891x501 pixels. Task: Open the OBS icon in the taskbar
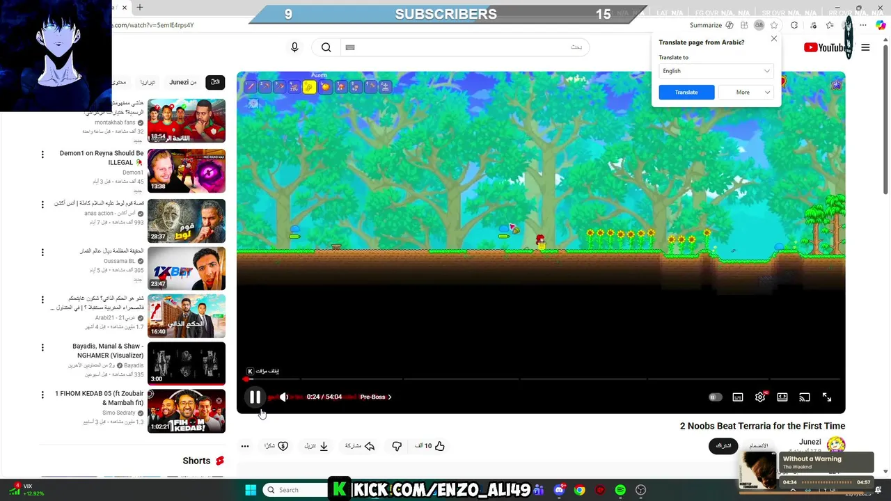(x=640, y=490)
